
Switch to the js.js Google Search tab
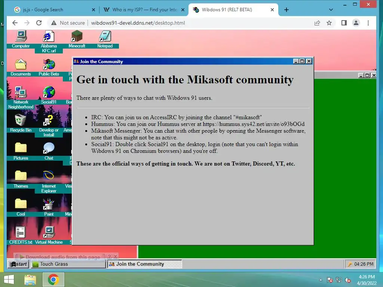coord(54,10)
